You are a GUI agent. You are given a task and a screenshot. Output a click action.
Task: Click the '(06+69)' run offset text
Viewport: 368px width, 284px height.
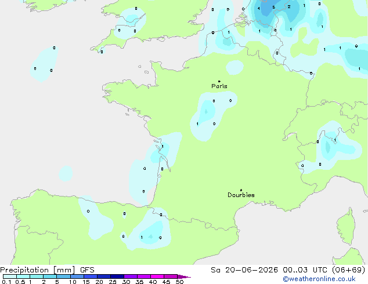[349, 270]
